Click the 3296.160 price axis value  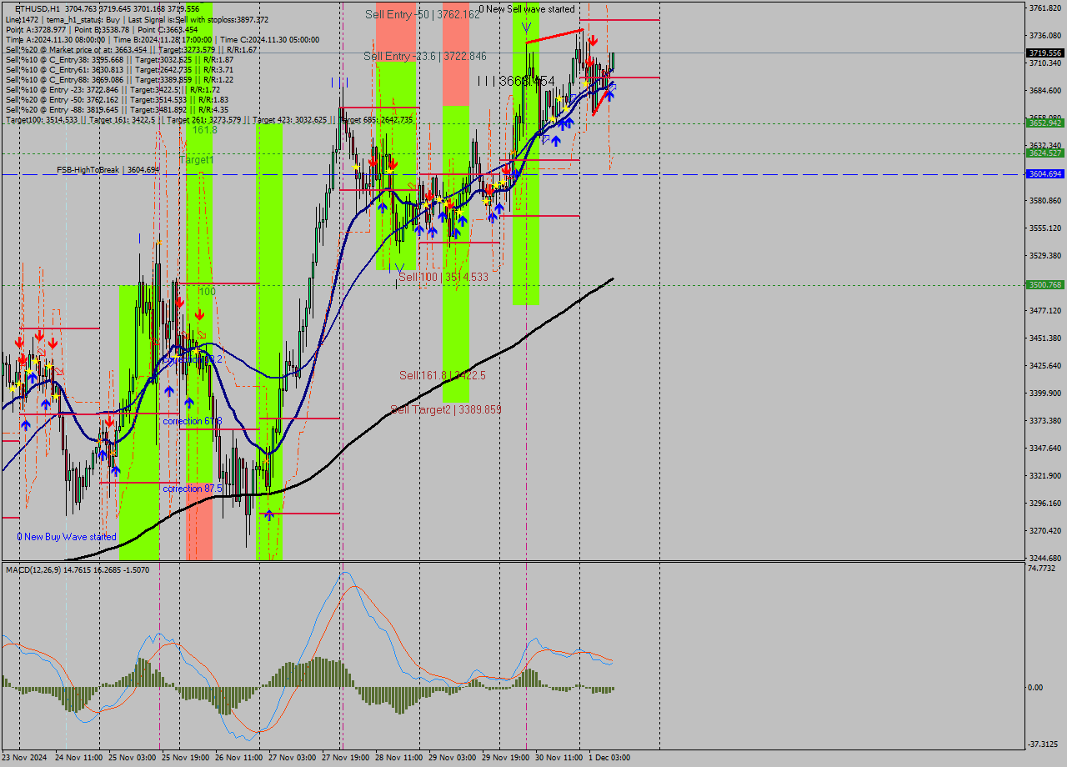point(1045,504)
